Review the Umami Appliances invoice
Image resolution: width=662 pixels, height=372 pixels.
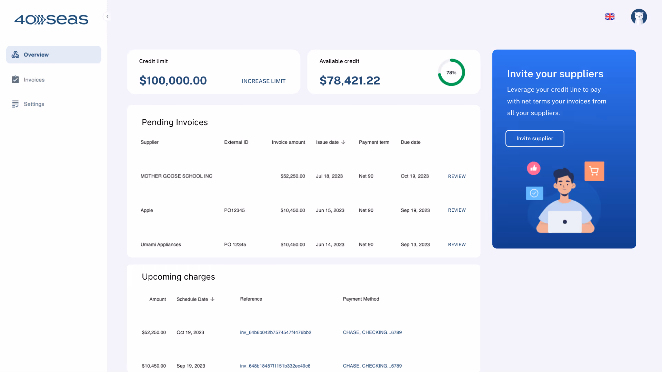tap(457, 244)
